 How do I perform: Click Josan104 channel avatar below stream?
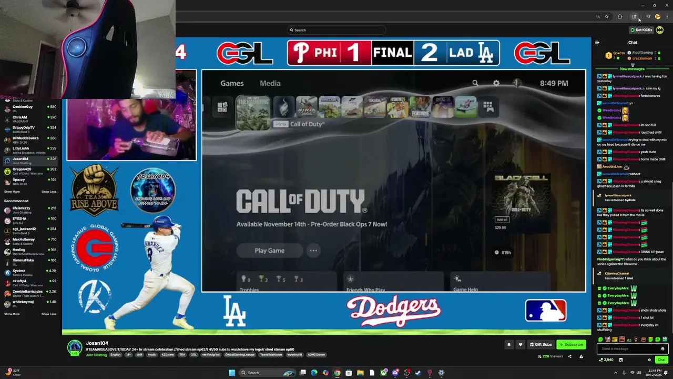[x=75, y=347]
